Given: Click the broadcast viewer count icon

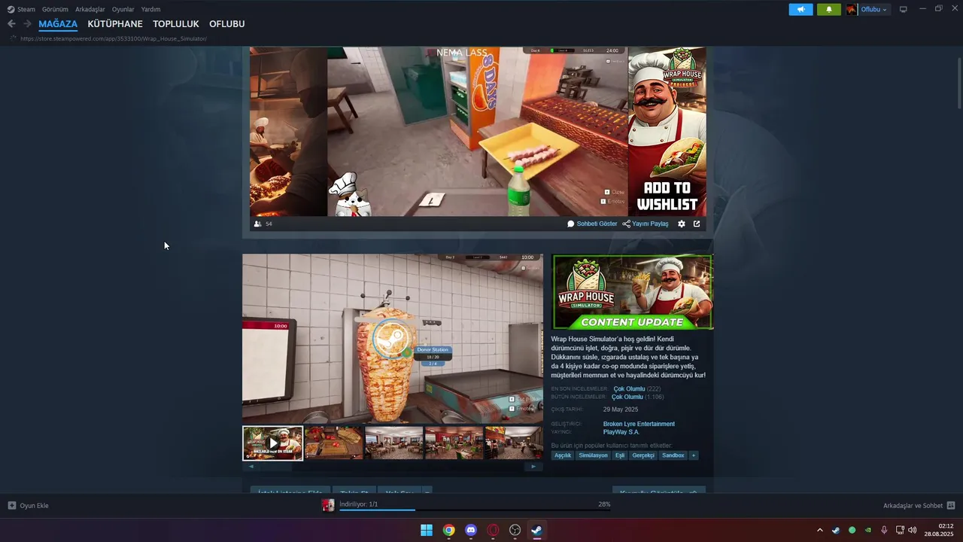Looking at the screenshot, I should [x=257, y=224].
